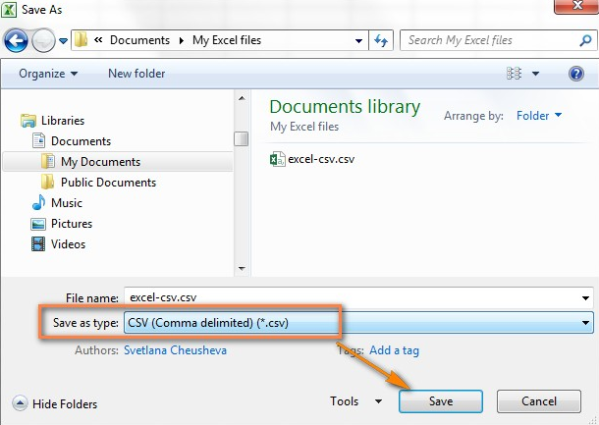This screenshot has height=425, width=599.
Task: Expand the address bar history dropdown
Action: 358,40
